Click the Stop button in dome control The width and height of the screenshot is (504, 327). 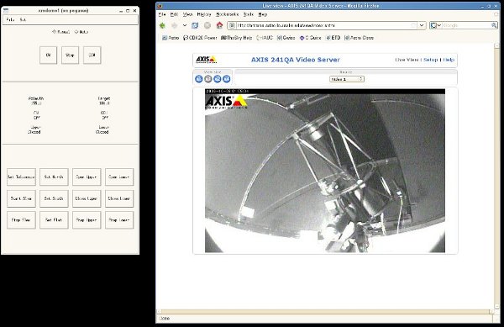click(70, 55)
